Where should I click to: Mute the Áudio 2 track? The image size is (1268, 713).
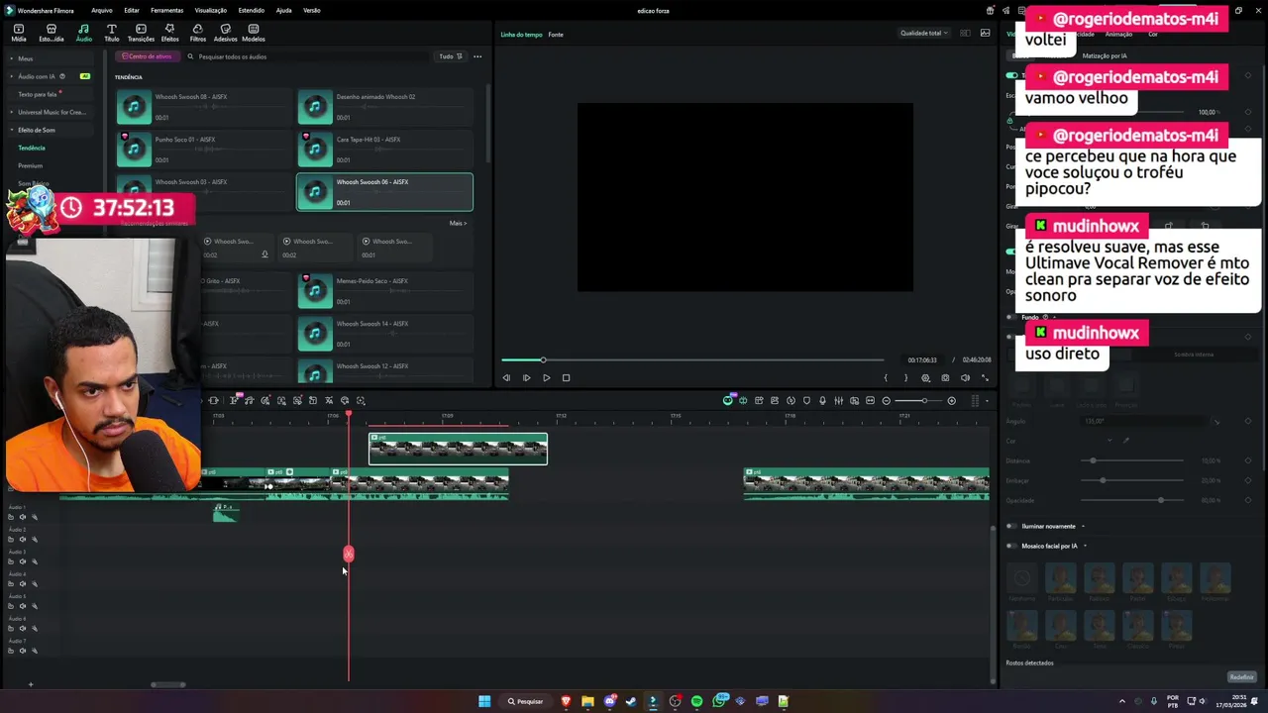pyautogui.click(x=23, y=540)
